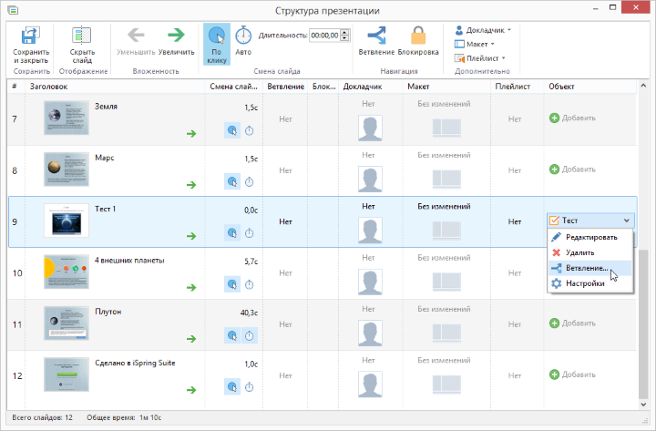The image size is (656, 431).
Task: Add object to Земля slide
Action: [x=572, y=118]
